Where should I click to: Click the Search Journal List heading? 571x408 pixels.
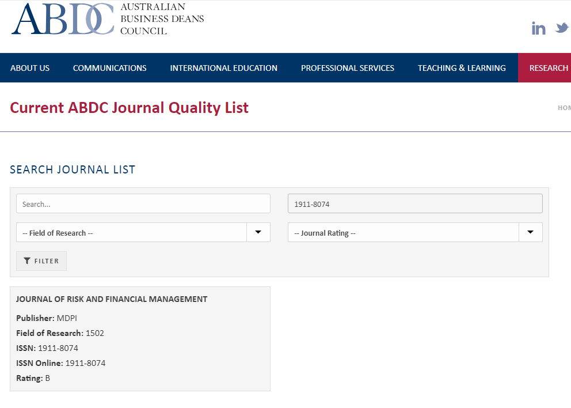point(73,169)
